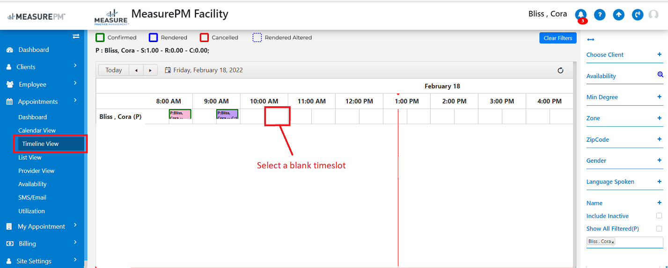Screen dimensions: 668x268
Task: Click the Billing money icon in sidebar
Action: 10,244
